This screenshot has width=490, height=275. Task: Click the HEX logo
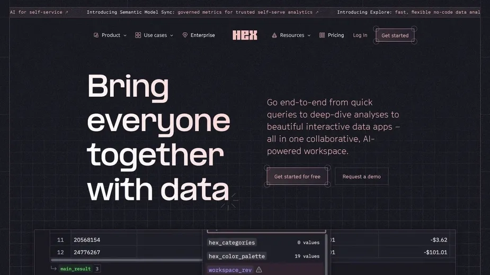click(245, 35)
